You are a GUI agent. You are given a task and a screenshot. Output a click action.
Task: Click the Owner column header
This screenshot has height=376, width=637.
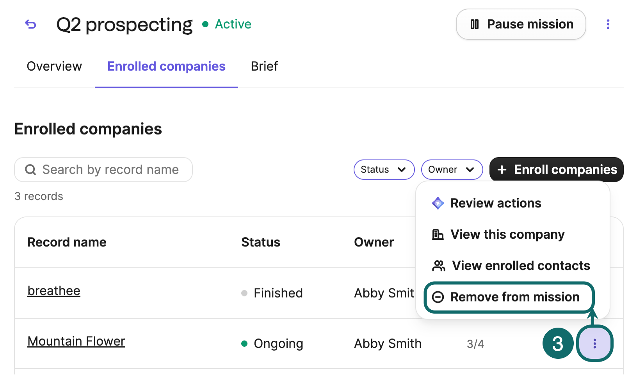(x=374, y=242)
